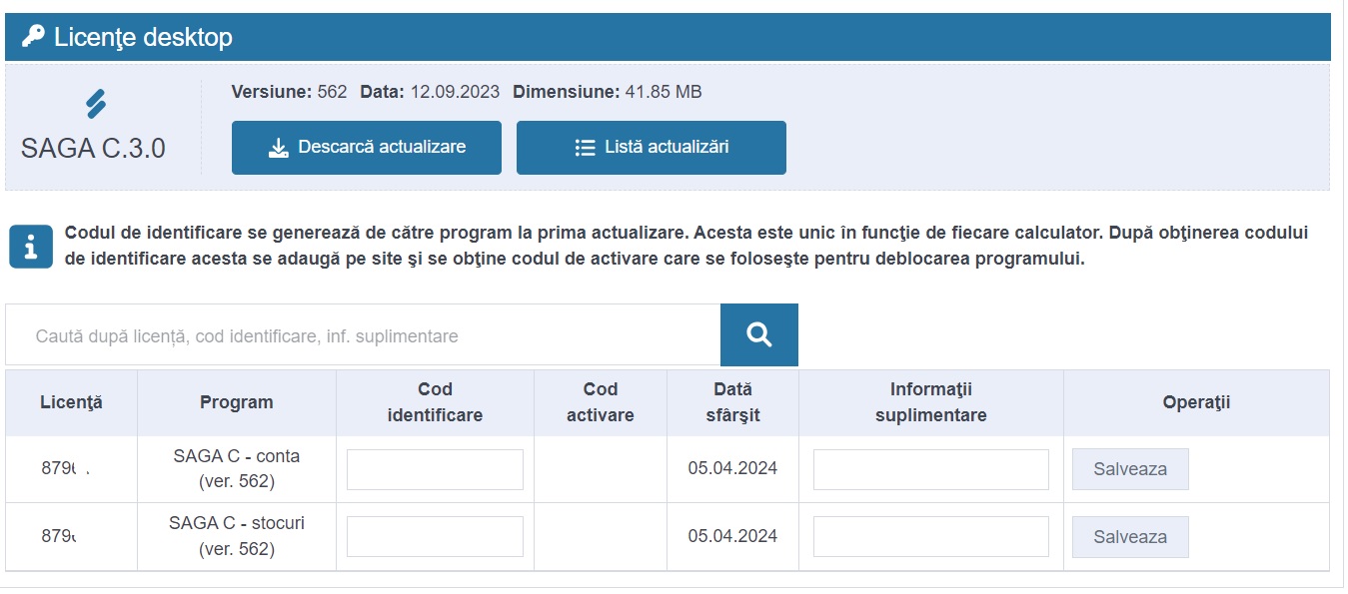The height and width of the screenshot is (594, 1348).
Task: Click the magnifier search button
Action: [x=759, y=335]
